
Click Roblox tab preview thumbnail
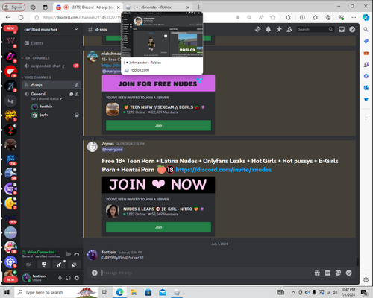tap(162, 34)
